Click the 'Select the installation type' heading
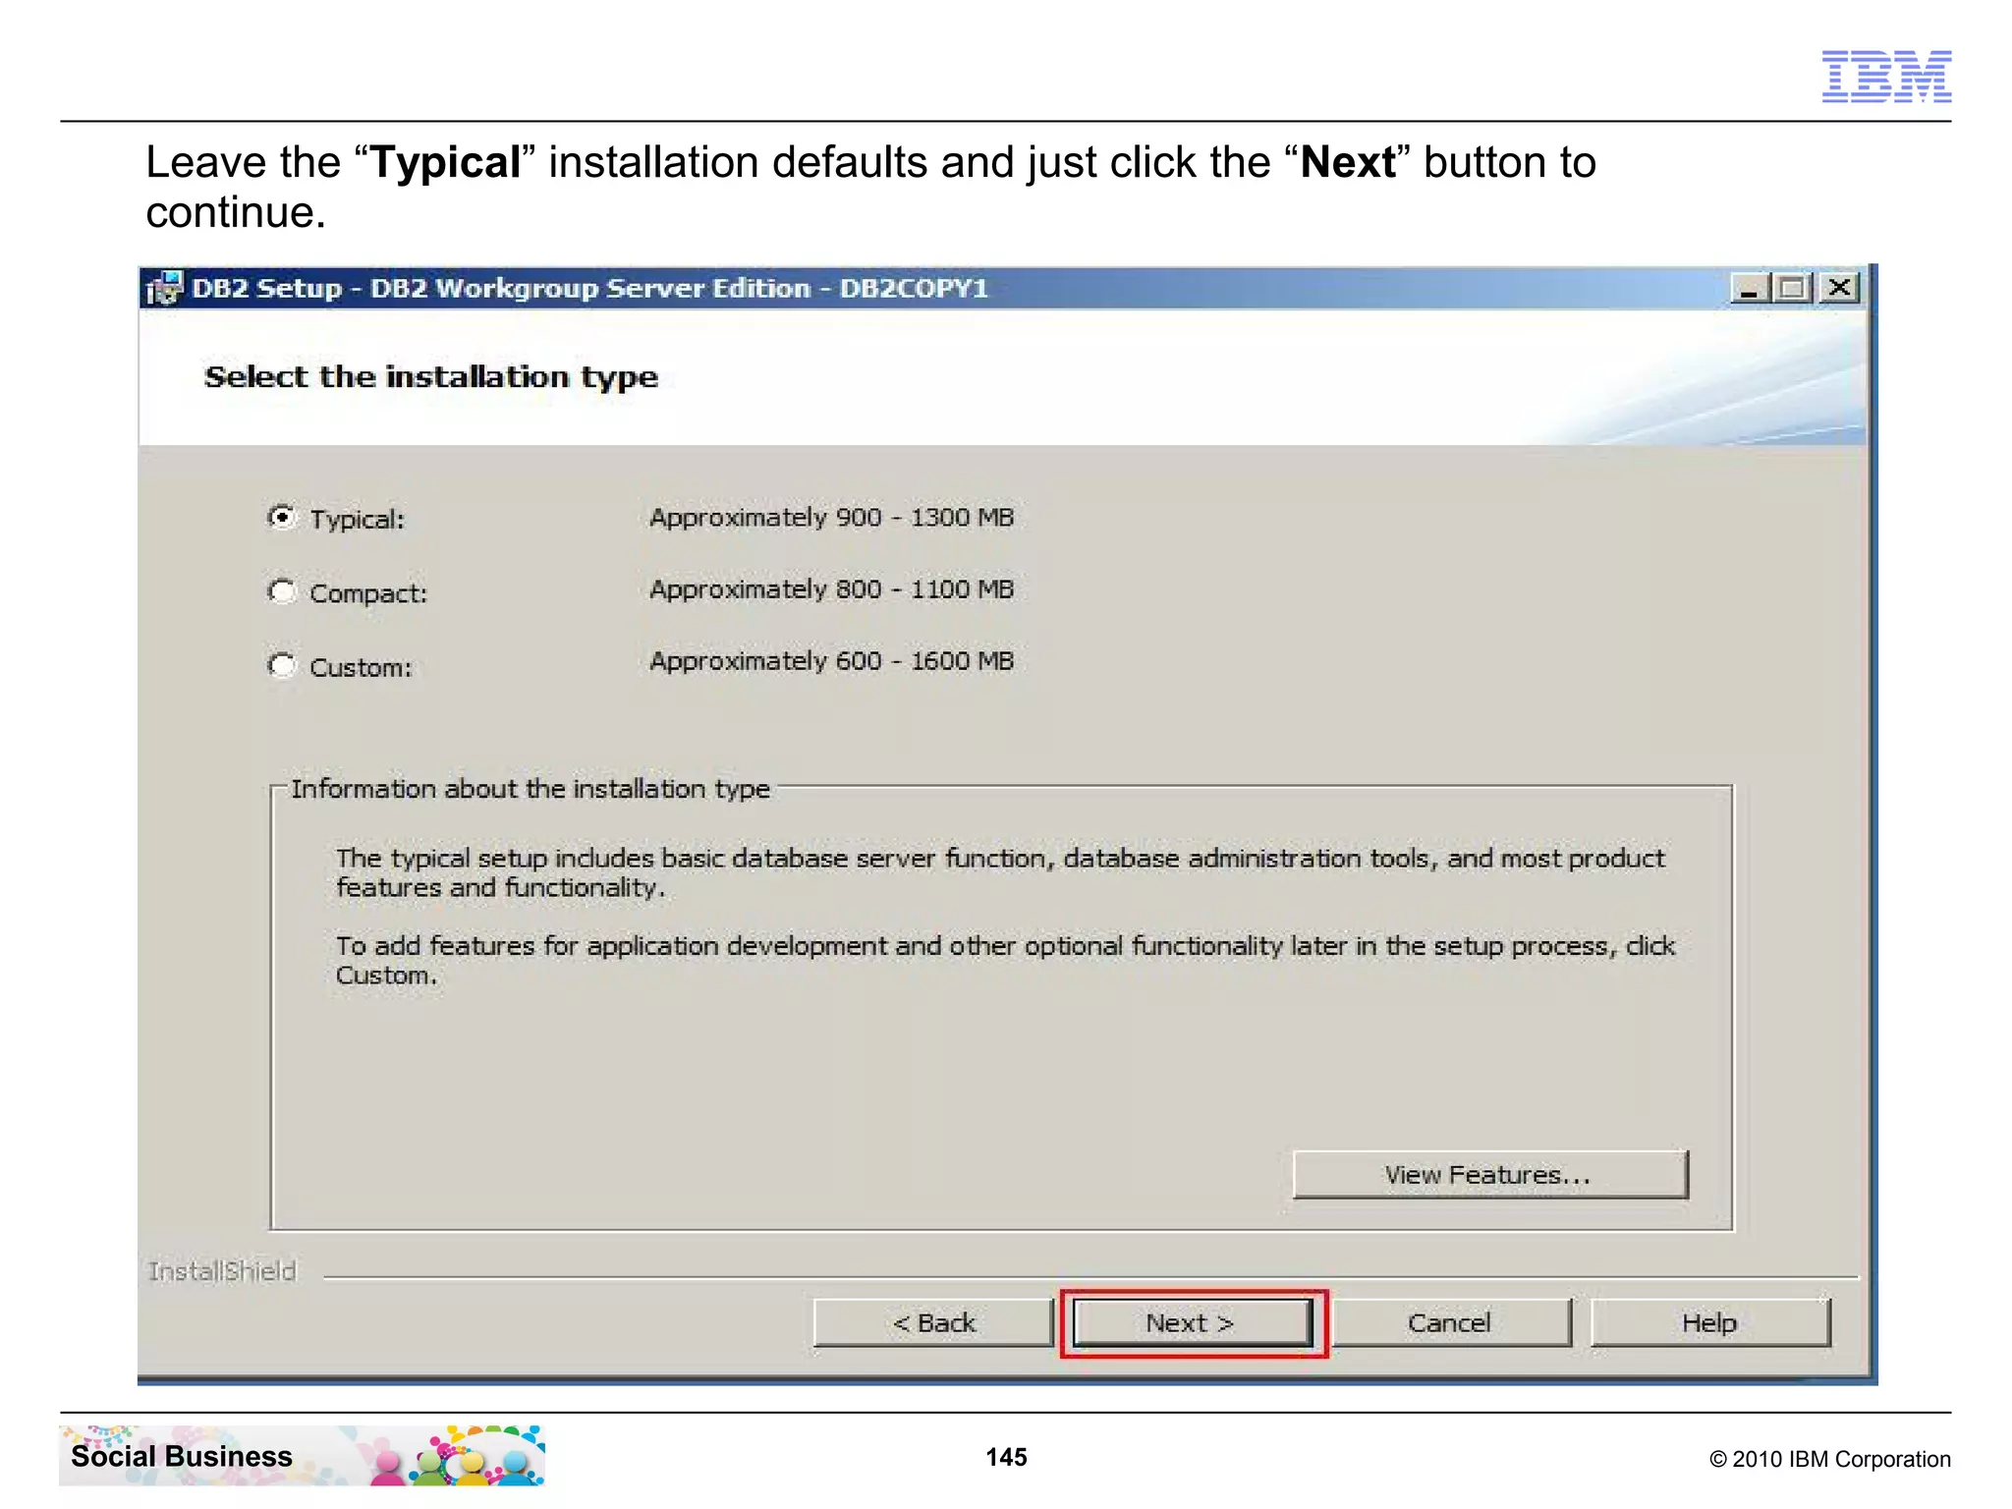Image resolution: width=2012 pixels, height=1509 pixels. coord(430,377)
